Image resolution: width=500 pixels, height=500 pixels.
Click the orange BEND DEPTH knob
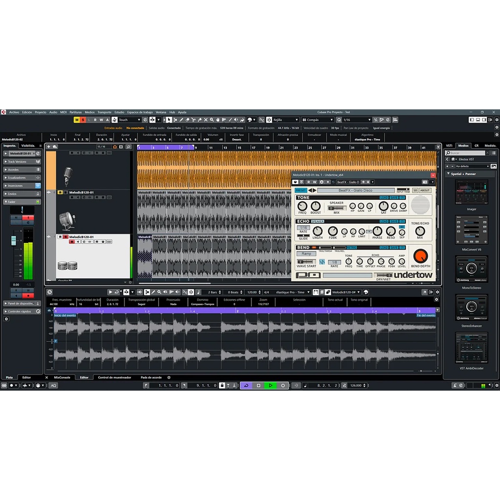pos(420,256)
